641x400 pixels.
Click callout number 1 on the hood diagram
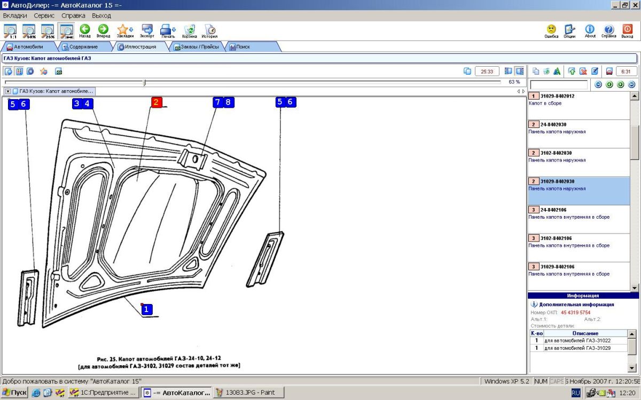point(147,309)
